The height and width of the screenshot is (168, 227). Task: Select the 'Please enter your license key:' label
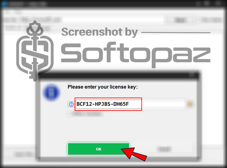(103, 87)
